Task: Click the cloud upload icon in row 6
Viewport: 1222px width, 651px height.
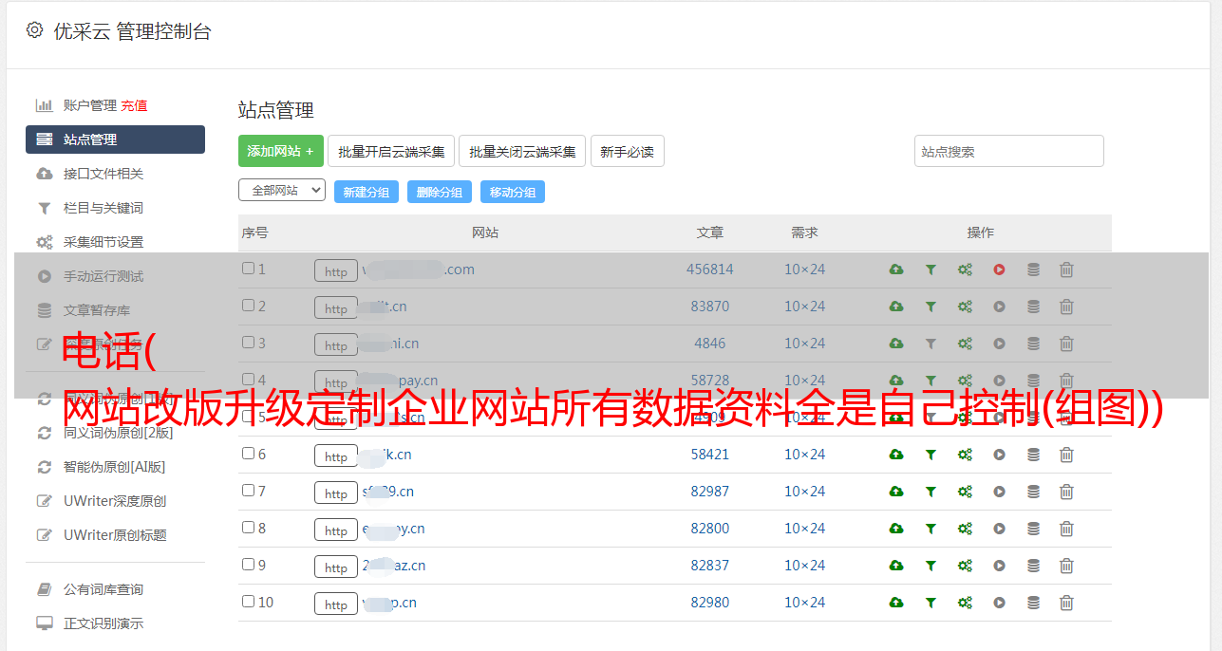Action: [x=896, y=455]
